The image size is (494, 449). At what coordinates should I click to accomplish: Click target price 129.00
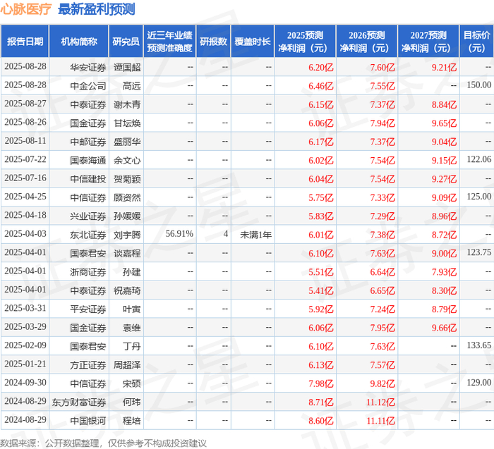coord(479,382)
